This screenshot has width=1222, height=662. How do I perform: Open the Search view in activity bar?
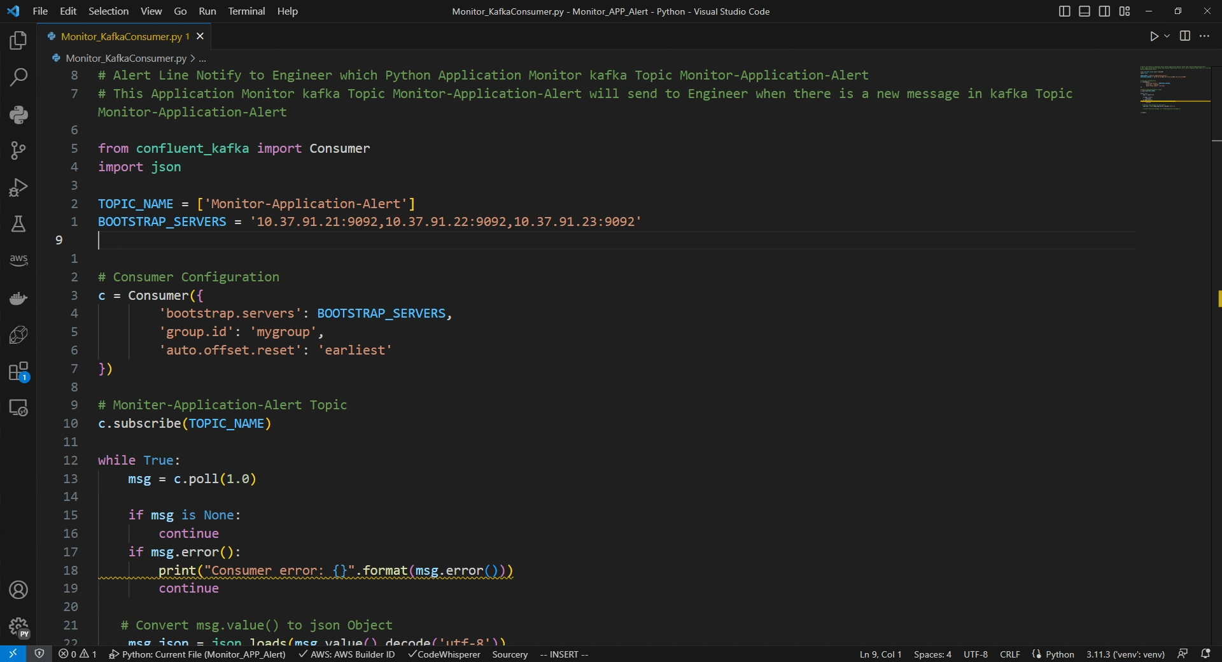[x=18, y=78]
